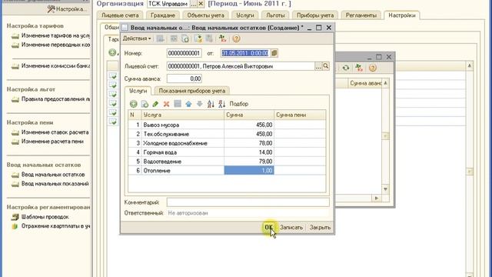Select the Холодное водоснабжение row

click(227, 143)
